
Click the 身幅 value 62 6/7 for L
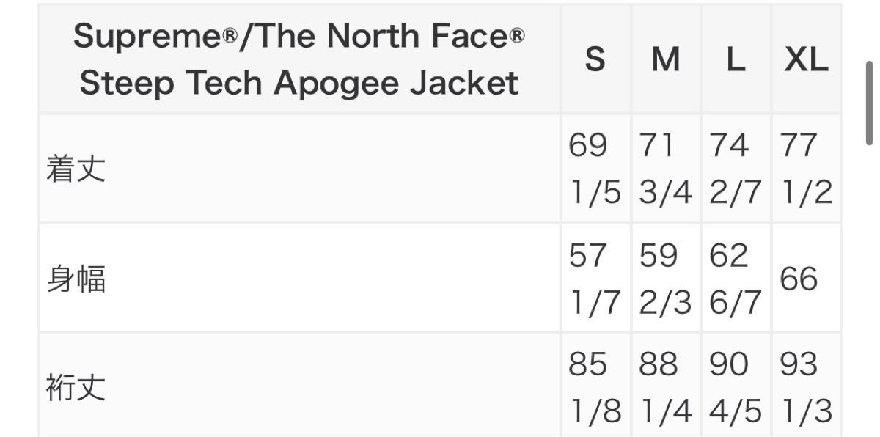(736, 279)
